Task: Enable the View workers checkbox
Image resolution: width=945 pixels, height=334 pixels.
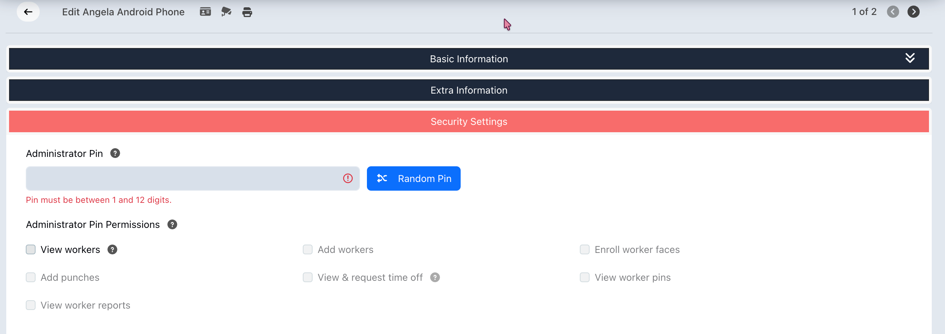Action: 31,249
